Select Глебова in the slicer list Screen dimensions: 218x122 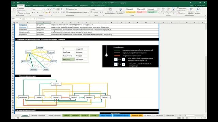tap(68, 52)
